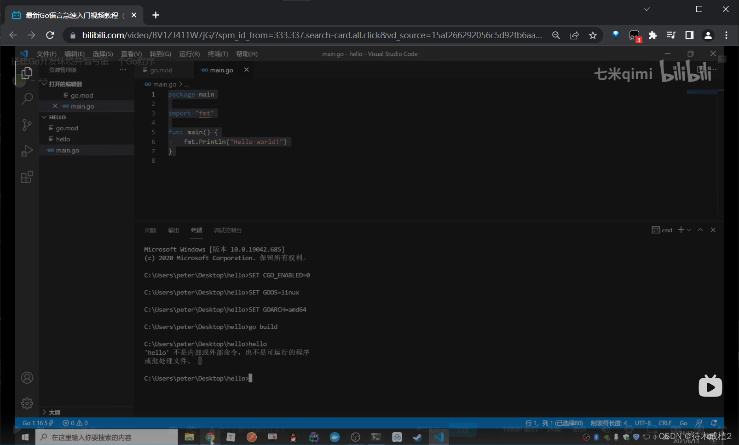Open Chrome media controls icon
This screenshot has height=445, width=739.
[x=671, y=35]
